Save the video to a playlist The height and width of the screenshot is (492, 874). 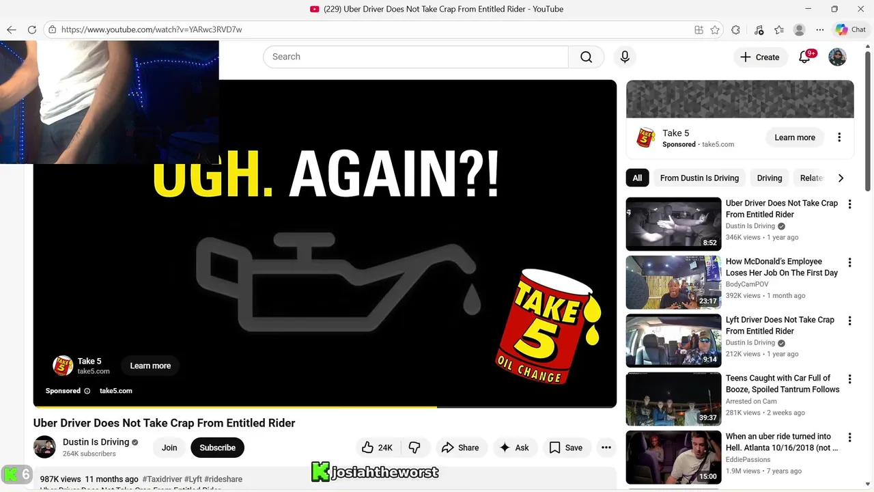click(x=566, y=448)
